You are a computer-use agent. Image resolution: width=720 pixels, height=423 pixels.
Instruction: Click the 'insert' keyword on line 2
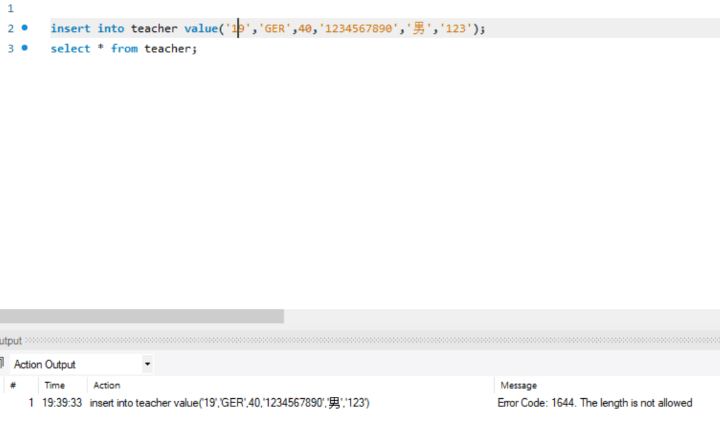point(70,29)
